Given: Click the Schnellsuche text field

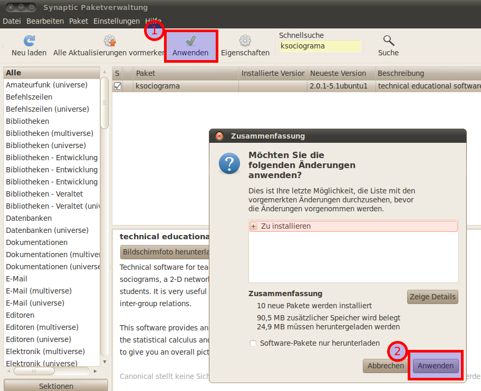Looking at the screenshot, I should [320, 46].
